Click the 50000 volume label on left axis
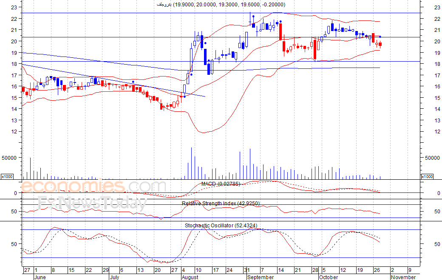 [x=9, y=158]
